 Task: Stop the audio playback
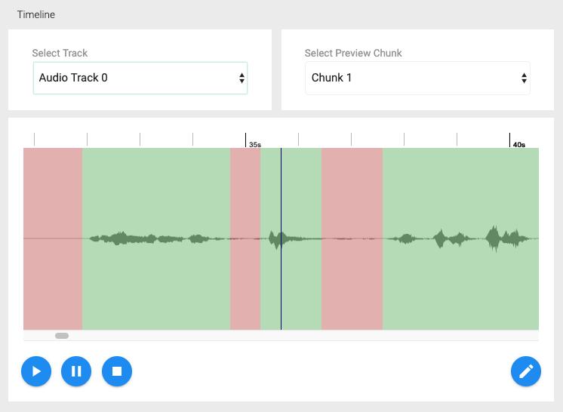[117, 370]
